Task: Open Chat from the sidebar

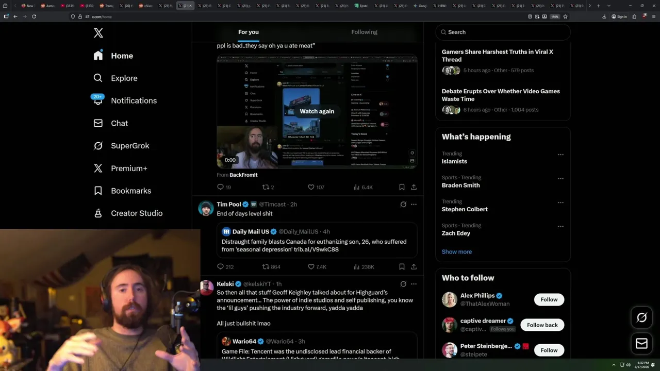Action: (x=110, y=123)
